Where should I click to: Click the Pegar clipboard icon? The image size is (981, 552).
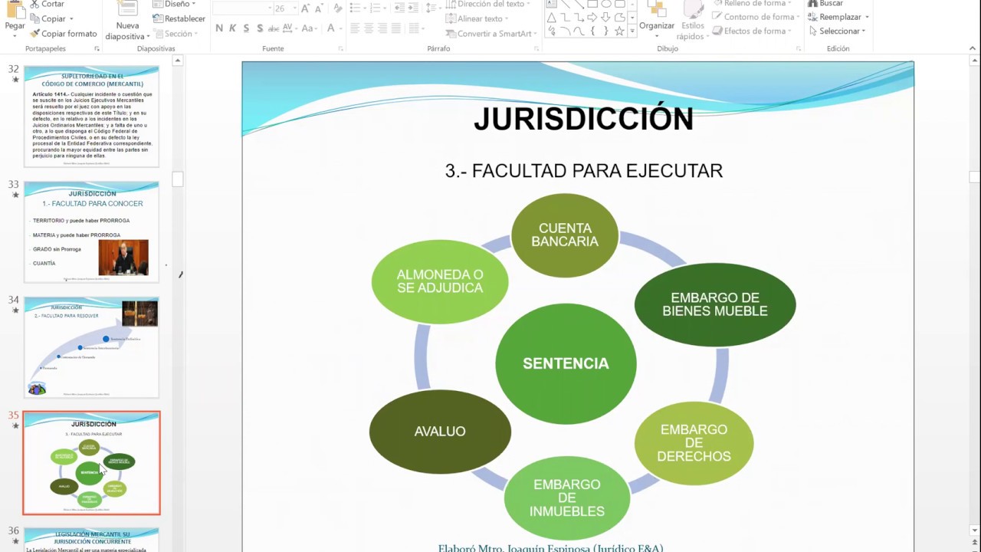(15, 9)
